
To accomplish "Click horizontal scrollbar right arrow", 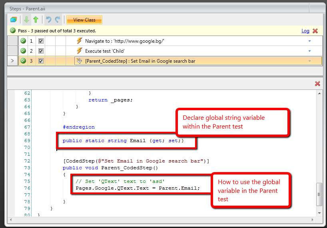I will coord(312,220).
